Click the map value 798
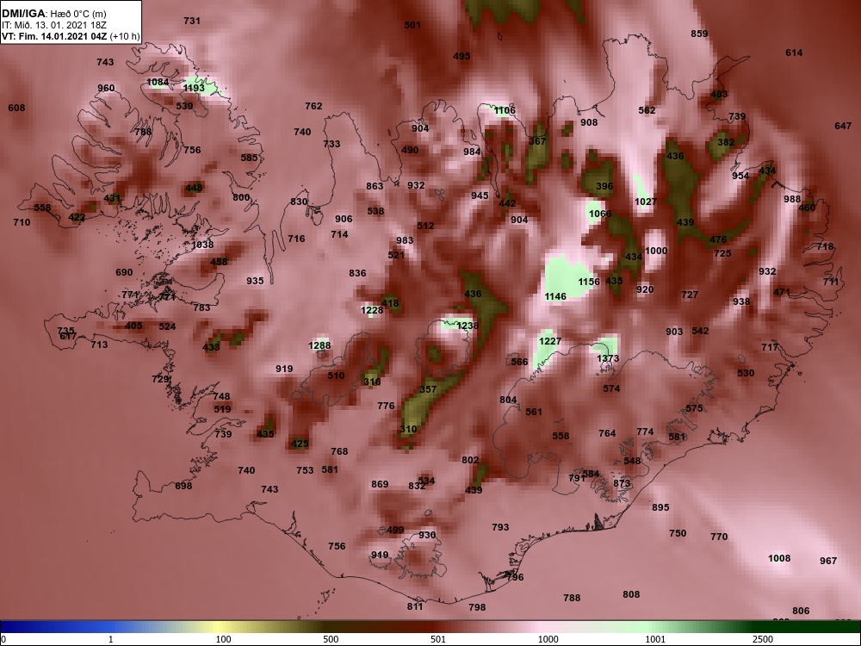Viewport: 861px width, 646px height. coord(477,607)
